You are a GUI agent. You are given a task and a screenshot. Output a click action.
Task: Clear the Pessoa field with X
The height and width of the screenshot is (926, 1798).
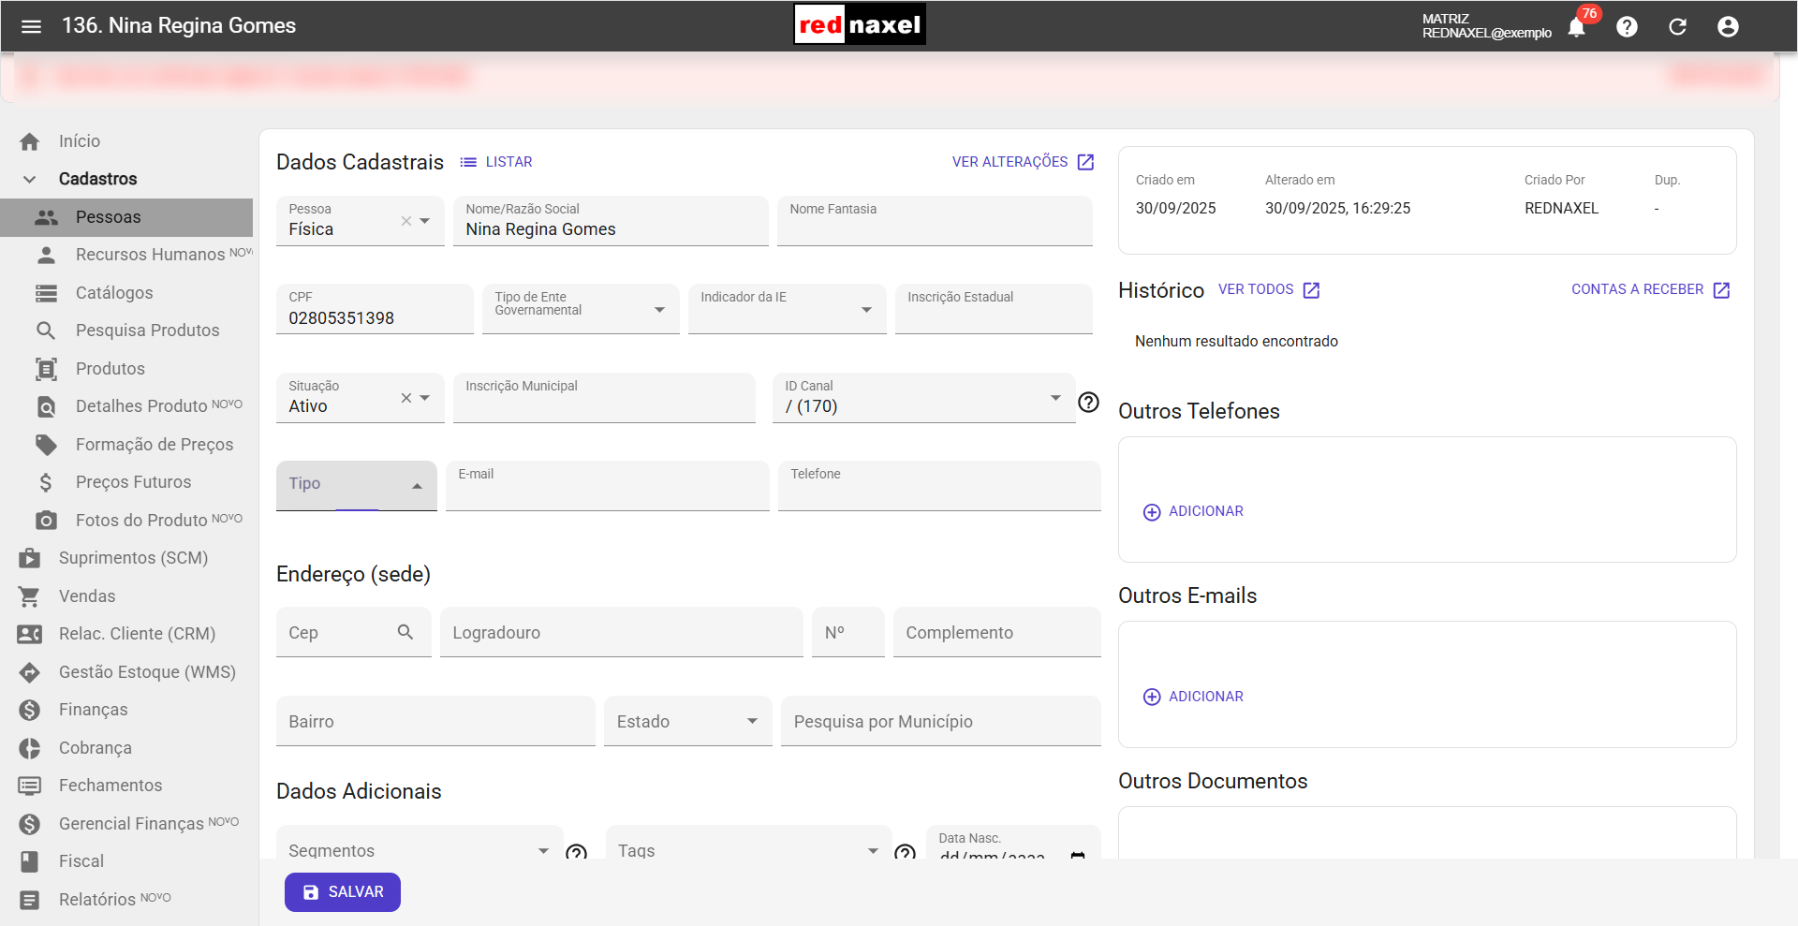(406, 221)
